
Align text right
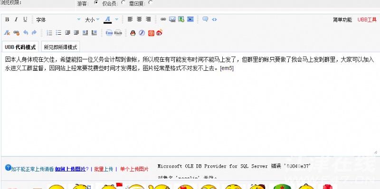point(148,19)
